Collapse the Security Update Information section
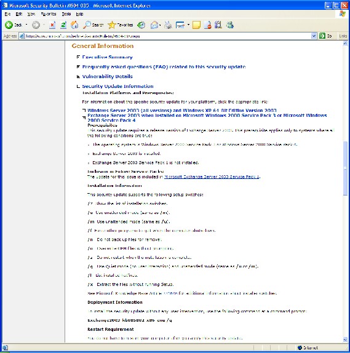Image resolution: width=350 pixels, height=353 pixels. (x=78, y=86)
